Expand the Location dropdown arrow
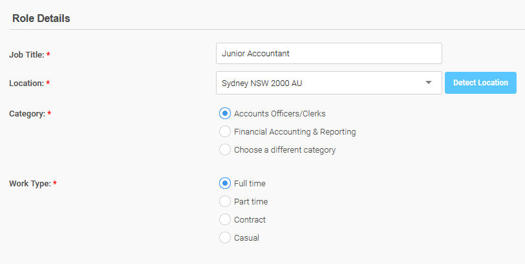Image resolution: width=525 pixels, height=264 pixels. point(428,83)
